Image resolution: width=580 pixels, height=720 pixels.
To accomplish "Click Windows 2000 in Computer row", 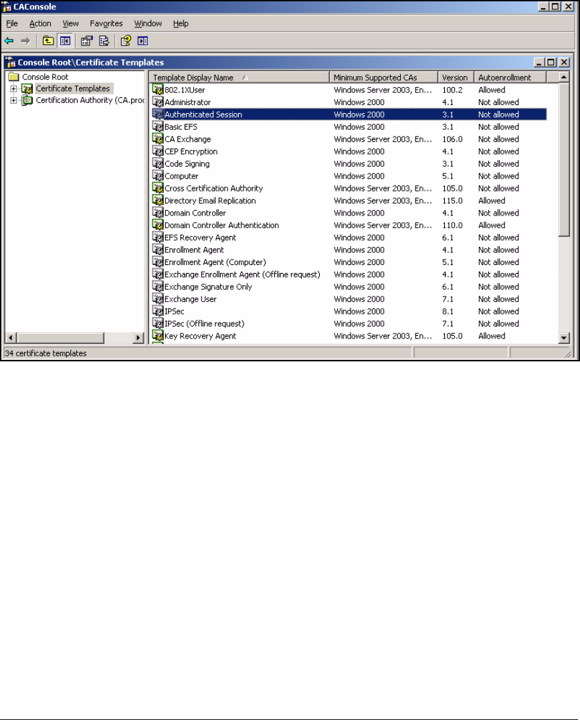I will pyautogui.click(x=359, y=177).
